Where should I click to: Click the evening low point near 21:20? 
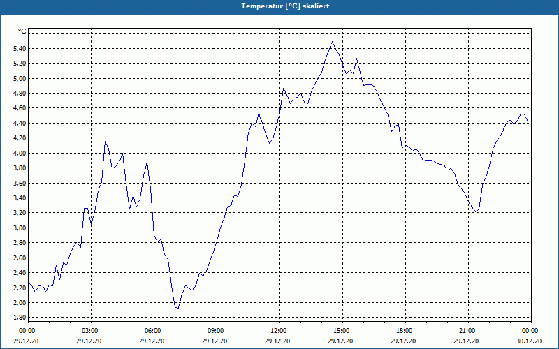tap(476, 212)
